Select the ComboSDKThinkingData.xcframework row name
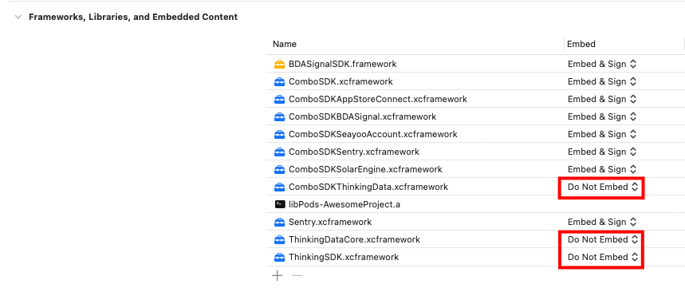Image resolution: width=685 pixels, height=288 pixels. (368, 187)
